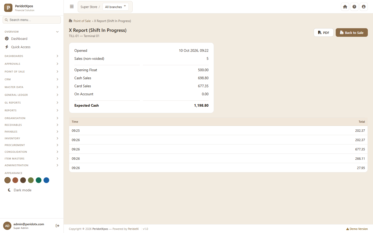The image size is (373, 233).
Task: Click the Super Store company link
Action: (x=89, y=7)
